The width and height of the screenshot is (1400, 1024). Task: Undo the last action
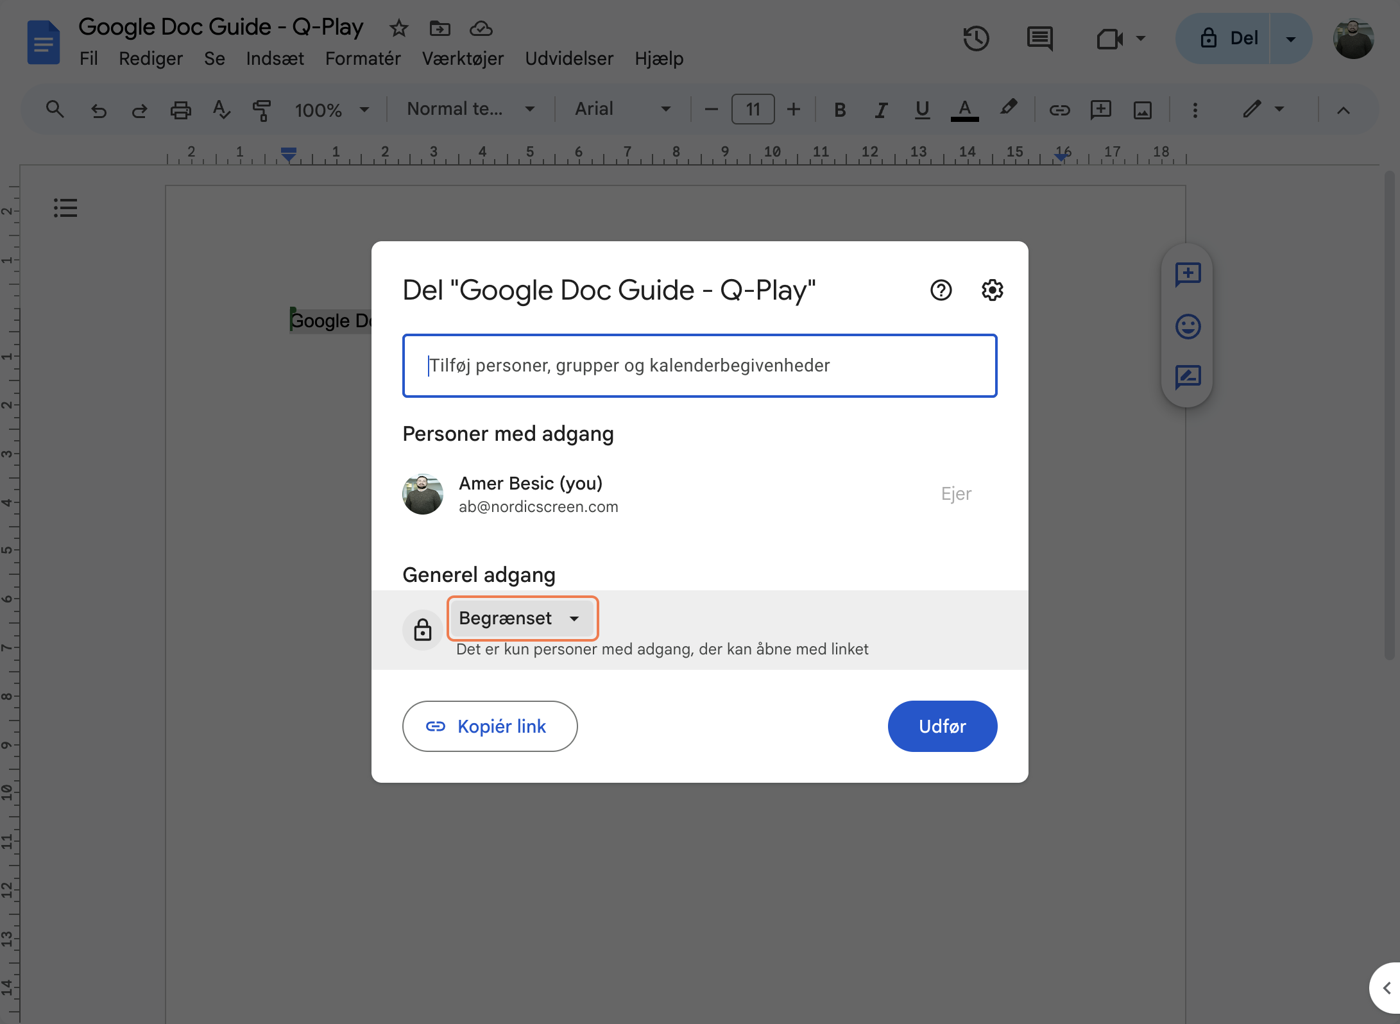[98, 110]
